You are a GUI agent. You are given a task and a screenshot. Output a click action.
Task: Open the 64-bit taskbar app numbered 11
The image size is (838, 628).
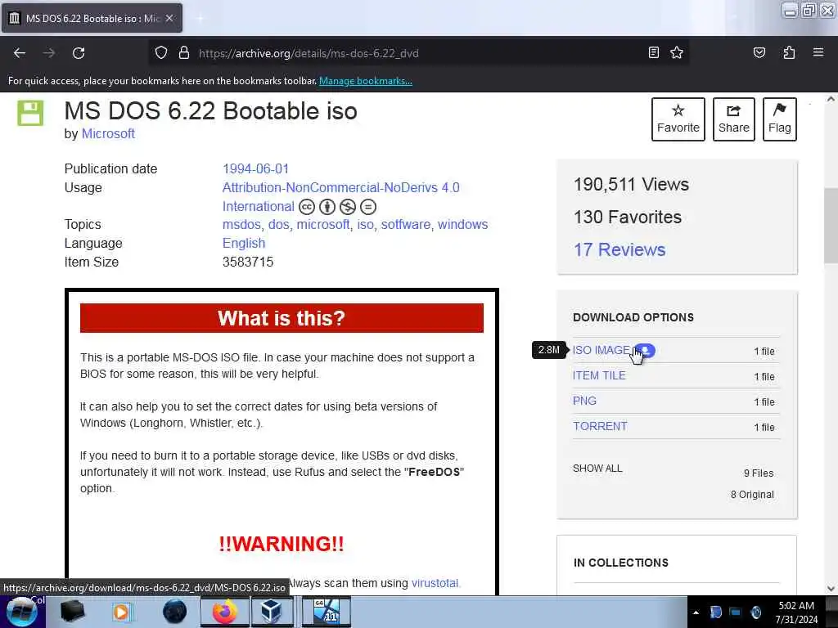pyautogui.click(x=327, y=612)
